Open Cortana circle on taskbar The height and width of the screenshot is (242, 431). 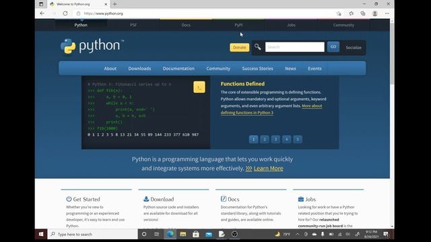click(143, 234)
